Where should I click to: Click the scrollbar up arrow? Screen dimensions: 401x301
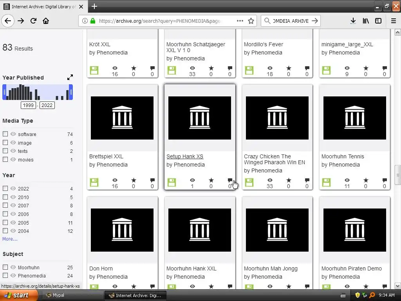click(x=397, y=33)
